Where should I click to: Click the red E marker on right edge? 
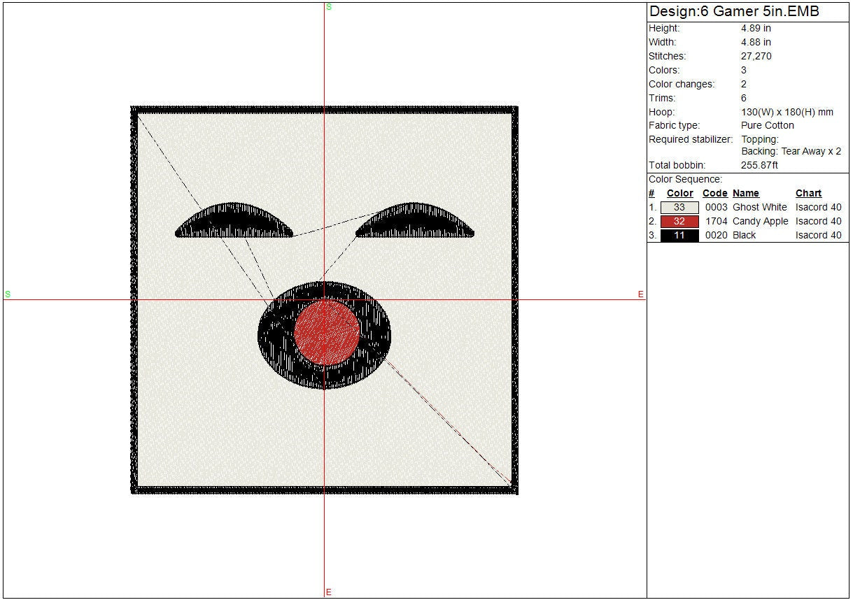[640, 295]
